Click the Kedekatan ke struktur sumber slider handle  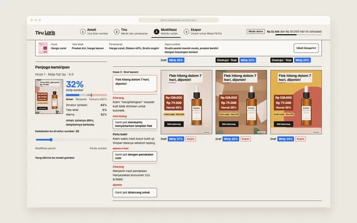[51, 140]
